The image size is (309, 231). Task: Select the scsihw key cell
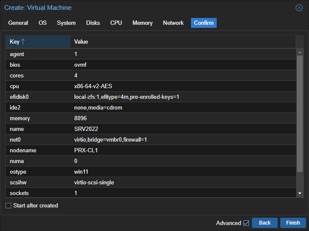(x=37, y=183)
